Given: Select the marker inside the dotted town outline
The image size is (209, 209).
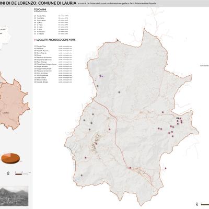Looking at the screenshot, I should [96, 144].
